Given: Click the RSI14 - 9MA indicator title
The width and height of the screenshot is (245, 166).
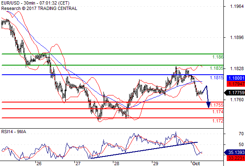Looking at the screenshot, I should (x=14, y=132).
